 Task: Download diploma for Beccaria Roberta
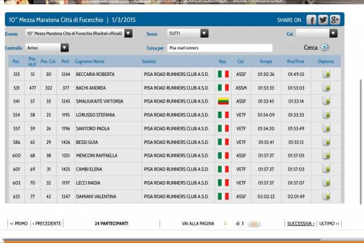326,74
